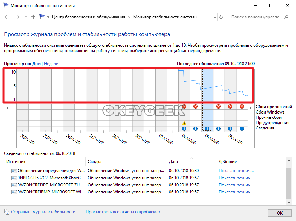Click the OK button
The width and height of the screenshot is (296, 221).
[x=279, y=213]
